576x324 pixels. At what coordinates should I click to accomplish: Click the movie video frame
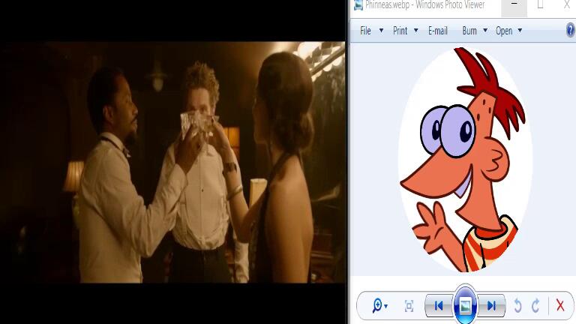[x=172, y=161]
